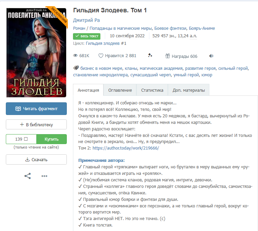Click the book cover thumbnail
This screenshot has width=258, height=231.
point(36,52)
